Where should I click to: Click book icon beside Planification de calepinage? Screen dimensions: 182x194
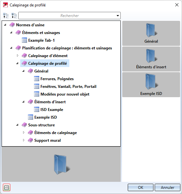click(x=18, y=48)
